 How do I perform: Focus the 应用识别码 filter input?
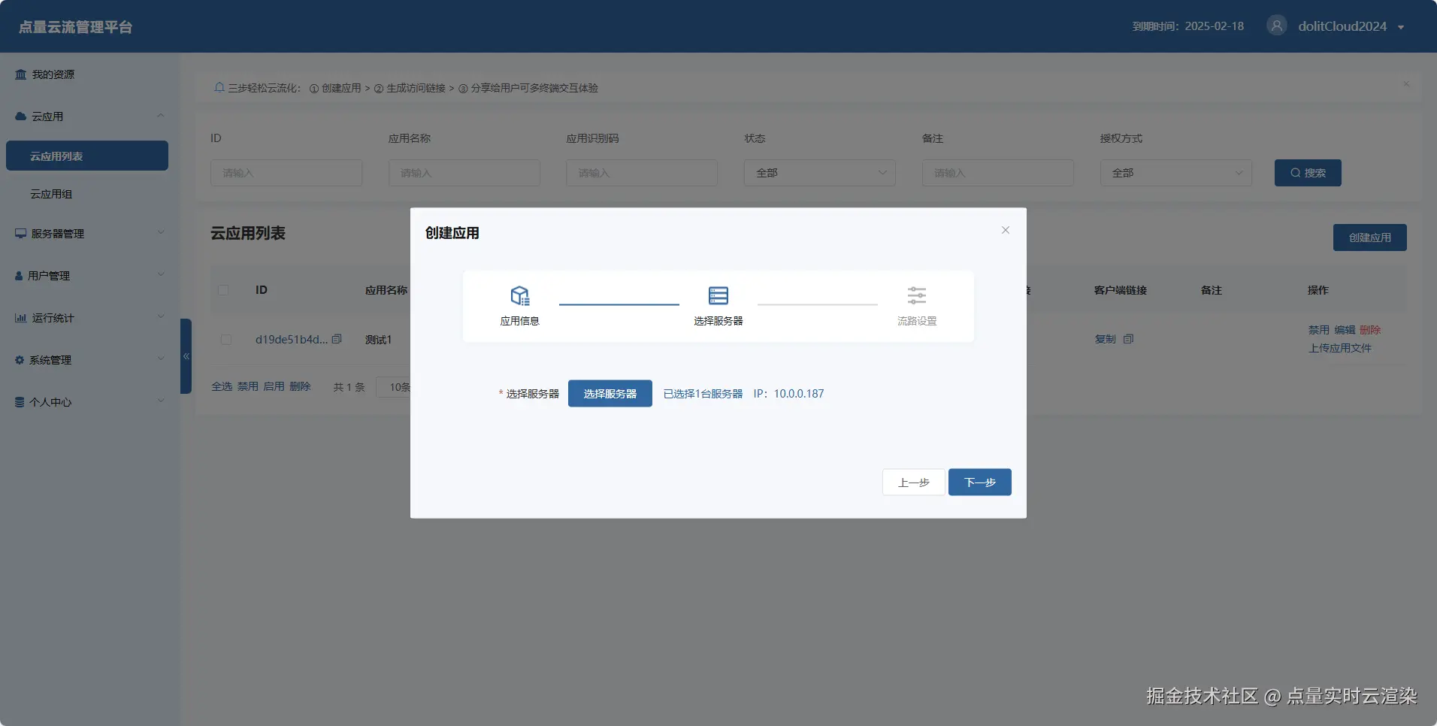642,173
